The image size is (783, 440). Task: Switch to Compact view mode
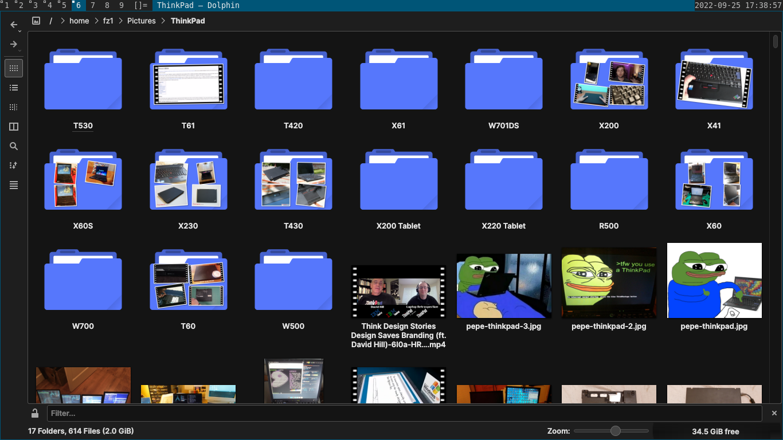pos(14,107)
